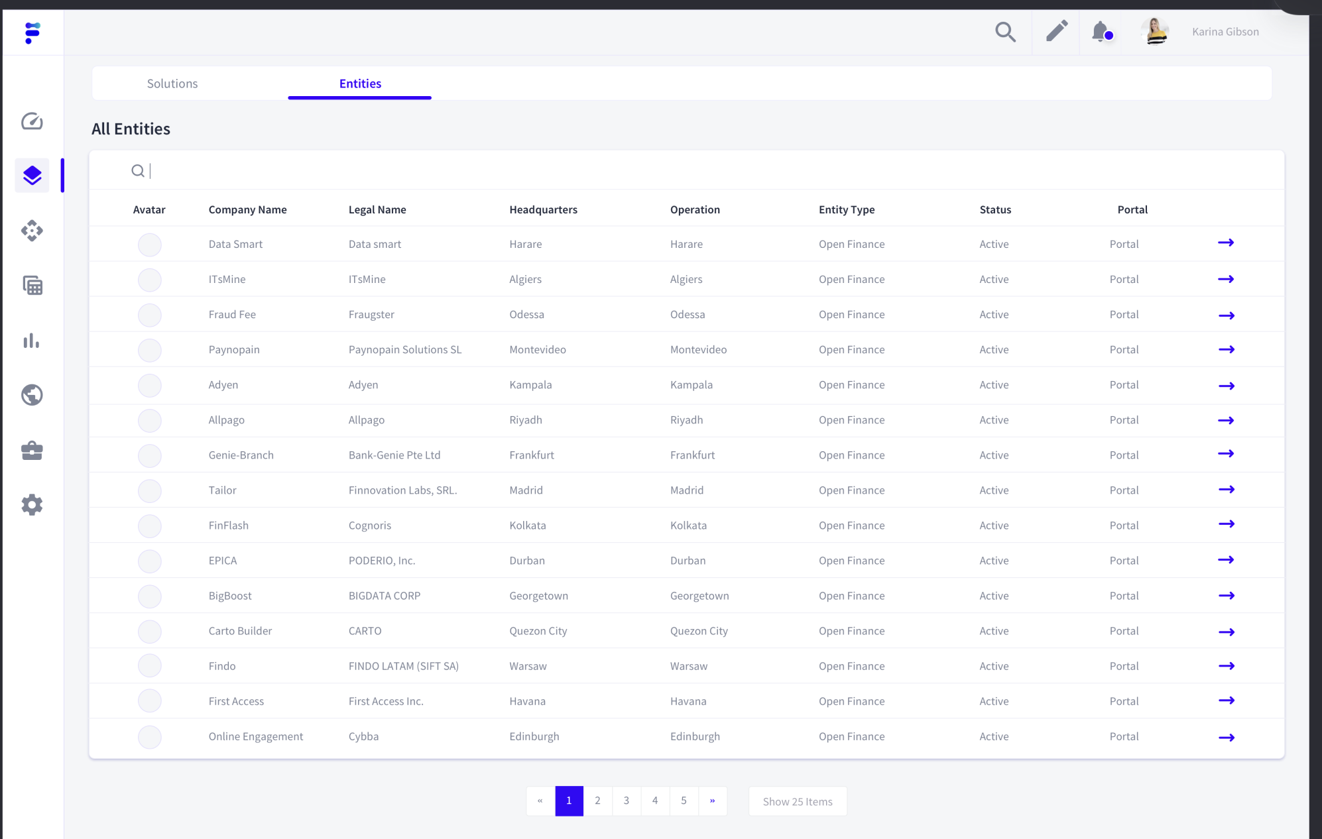Click the search magnifier in top bar
This screenshot has height=839, width=1322.
[1005, 32]
